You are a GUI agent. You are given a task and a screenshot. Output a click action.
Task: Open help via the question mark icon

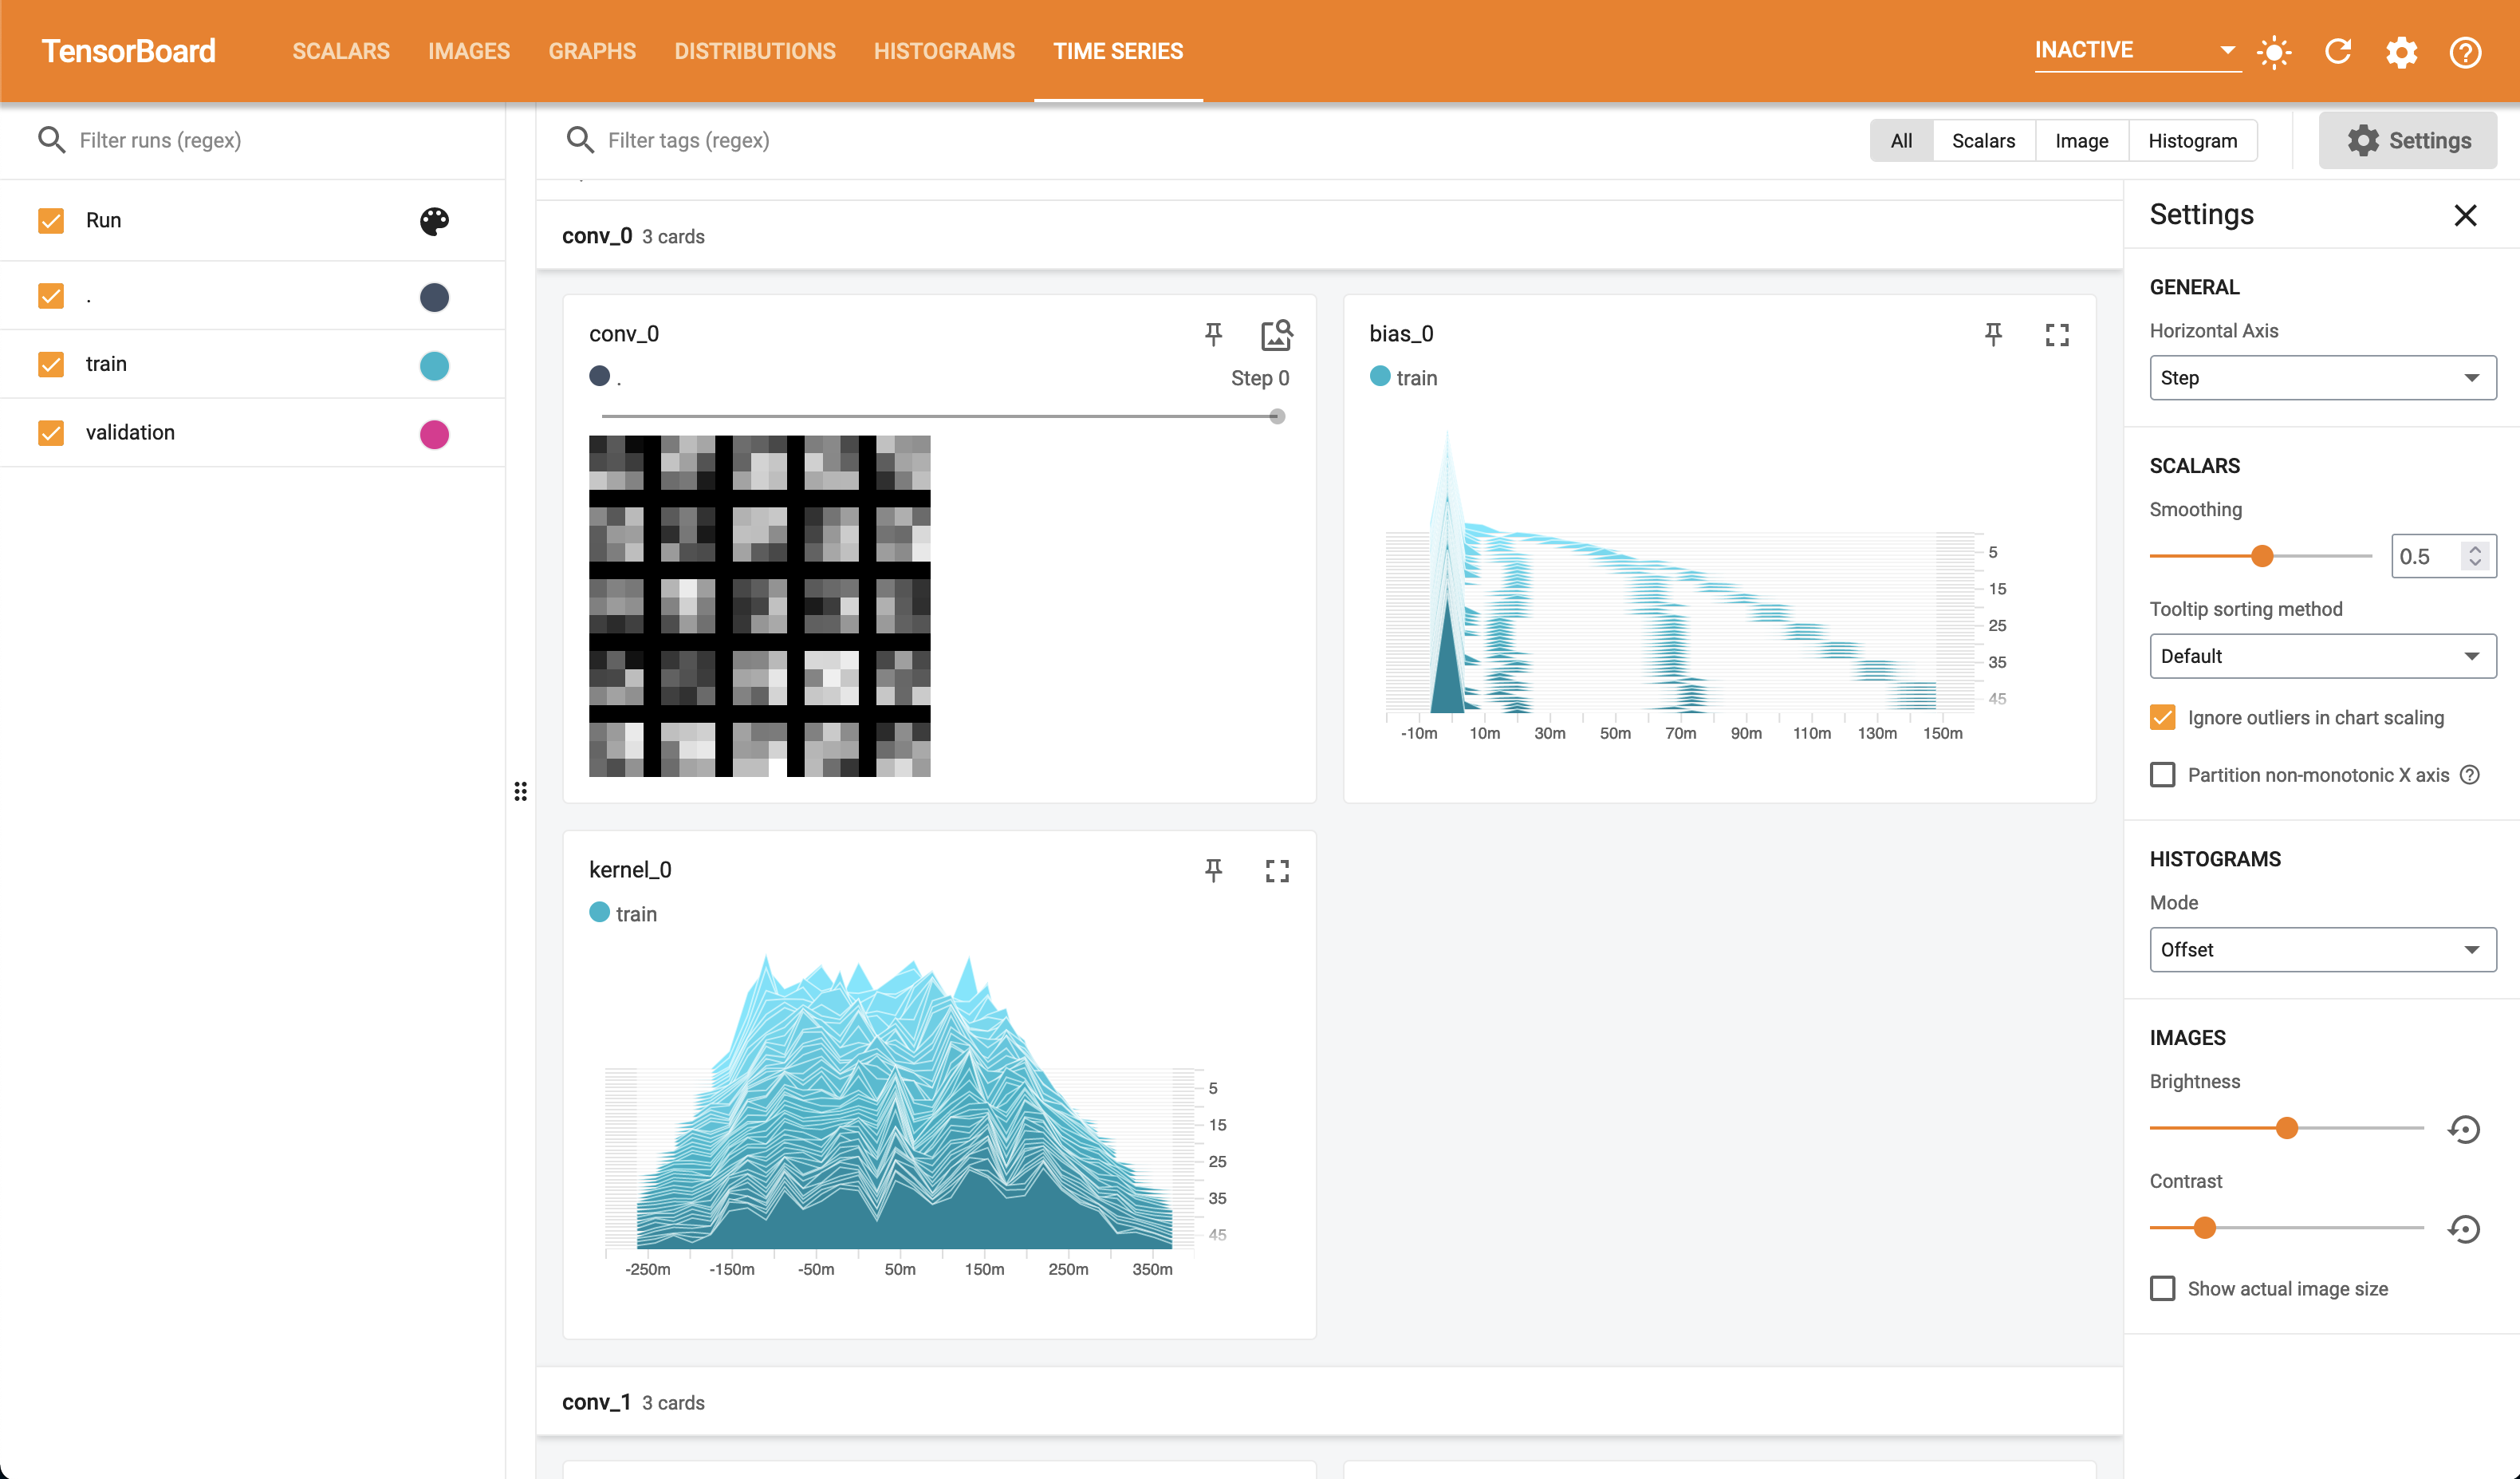pos(2465,51)
